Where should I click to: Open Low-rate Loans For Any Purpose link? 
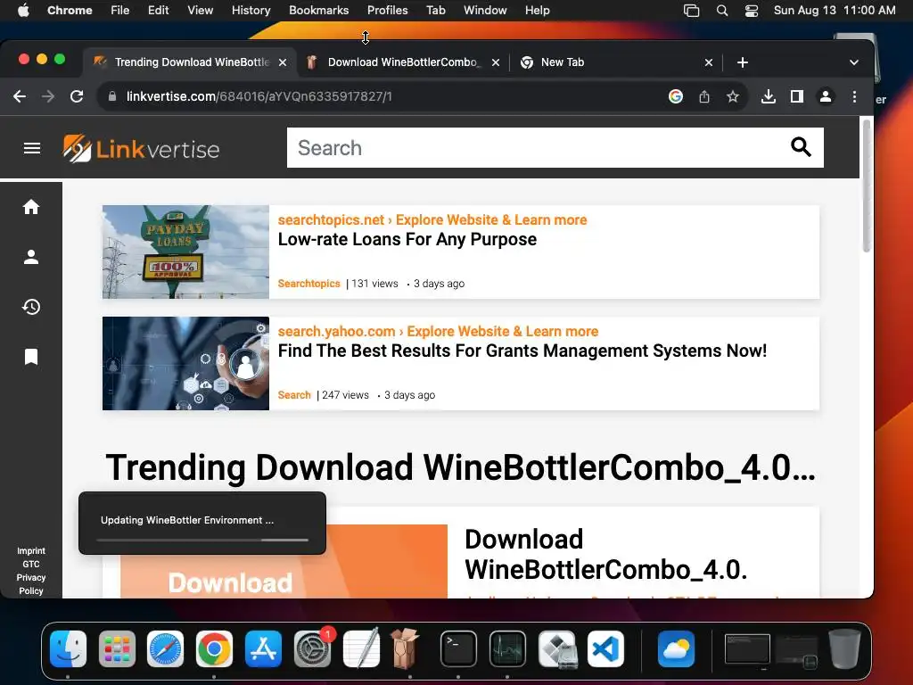click(x=407, y=239)
